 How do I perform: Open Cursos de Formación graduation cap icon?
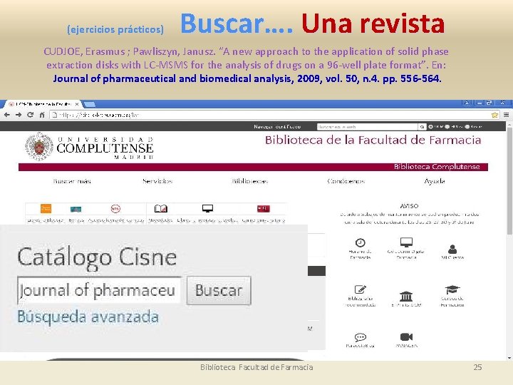(x=452, y=289)
